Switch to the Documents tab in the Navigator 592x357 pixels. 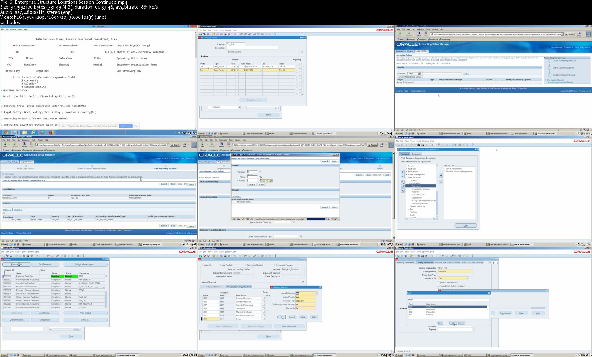416,154
